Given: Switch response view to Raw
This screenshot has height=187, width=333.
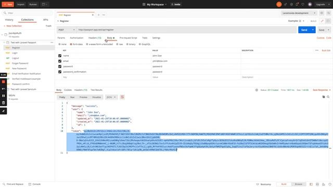Looking at the screenshot, I should 72,97.
